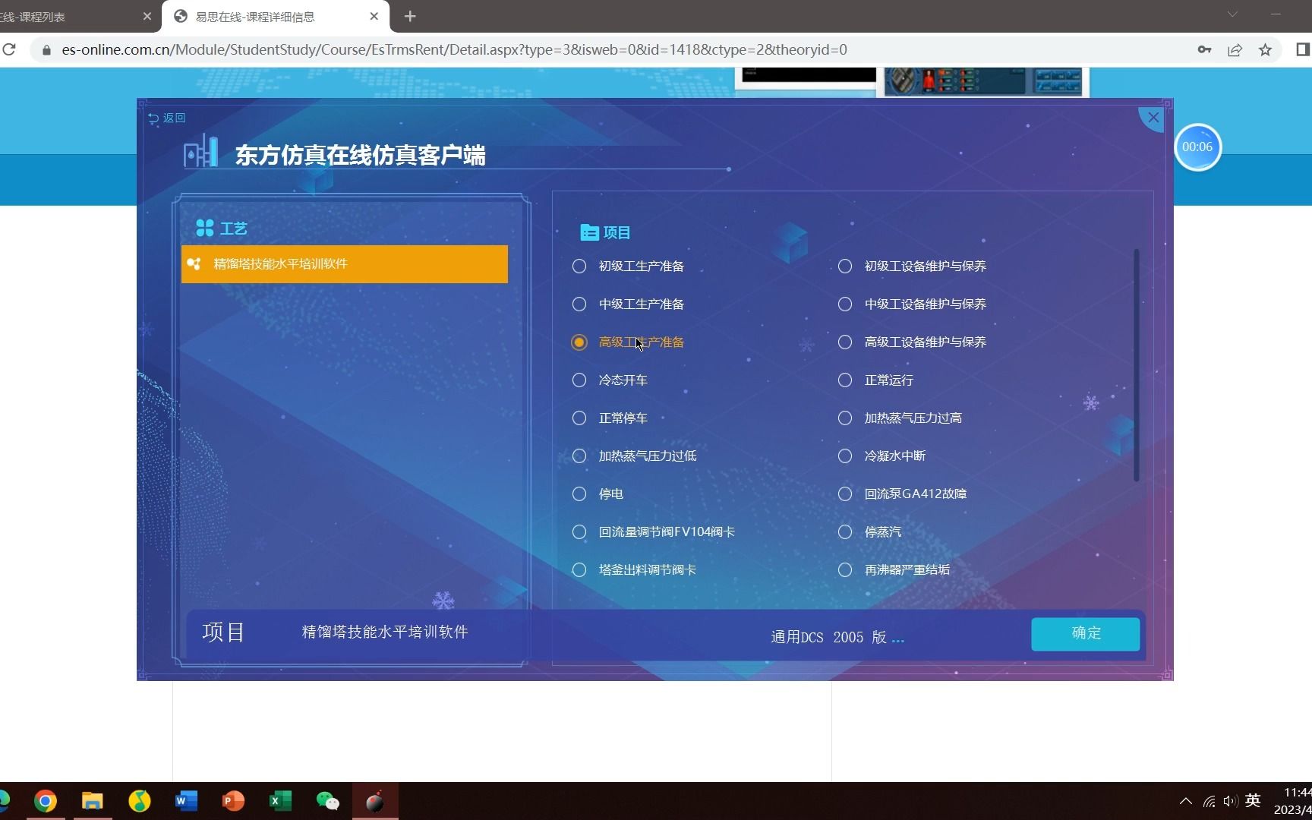
Task: Open PowerPoint from the taskbar
Action: pos(233,801)
